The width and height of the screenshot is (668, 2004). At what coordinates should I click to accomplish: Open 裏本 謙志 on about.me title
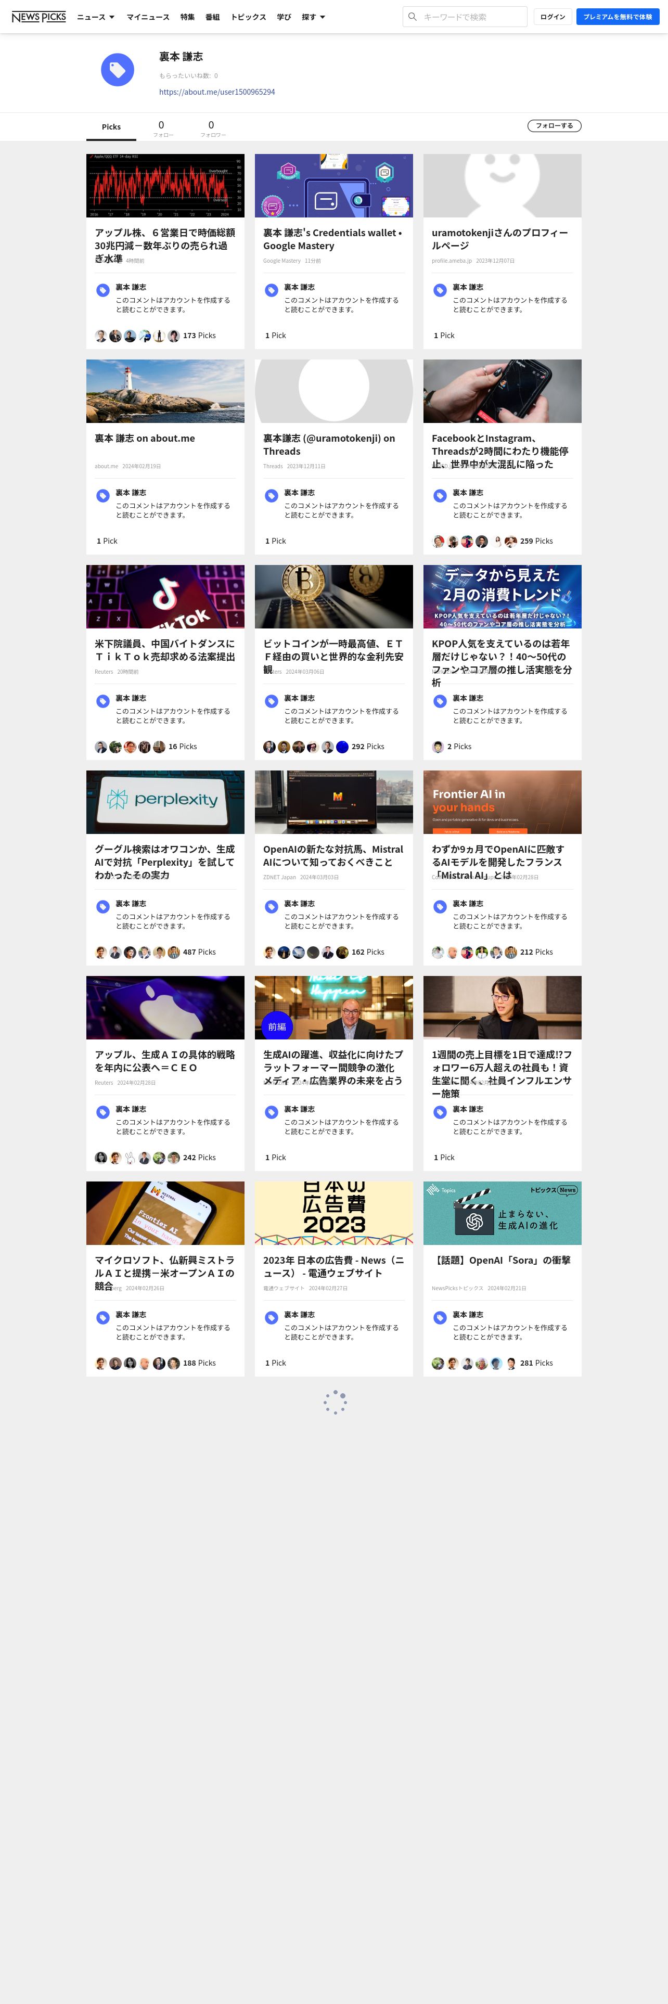tap(145, 438)
